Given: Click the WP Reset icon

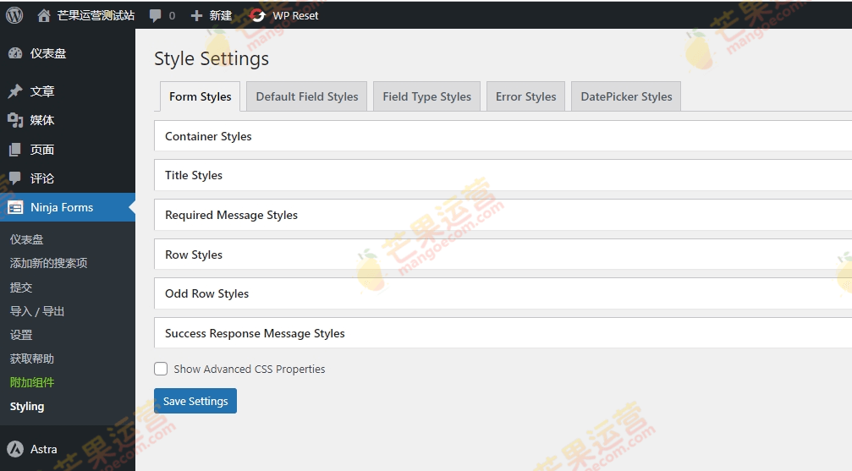Looking at the screenshot, I should [x=257, y=16].
